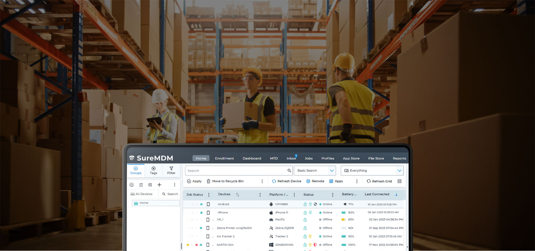Screen dimensions: 535x251
Task: Open the Everything scope dropdown
Action: click(x=399, y=171)
